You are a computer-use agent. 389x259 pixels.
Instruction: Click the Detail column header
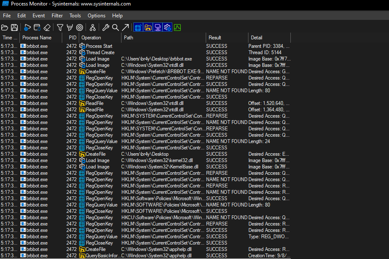270,38
